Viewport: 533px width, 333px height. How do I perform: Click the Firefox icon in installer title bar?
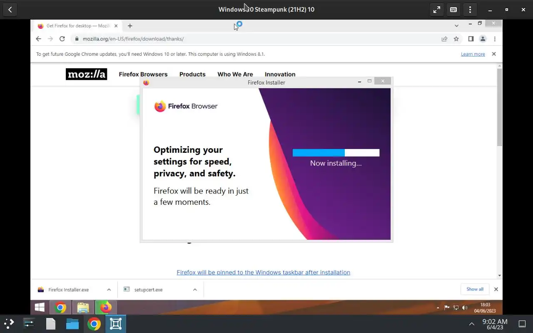tap(146, 82)
